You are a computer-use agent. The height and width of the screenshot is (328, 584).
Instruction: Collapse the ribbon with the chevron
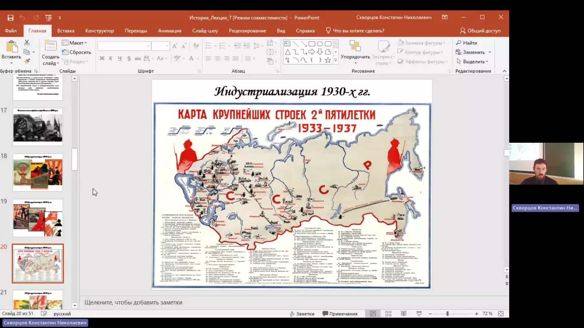(x=504, y=71)
